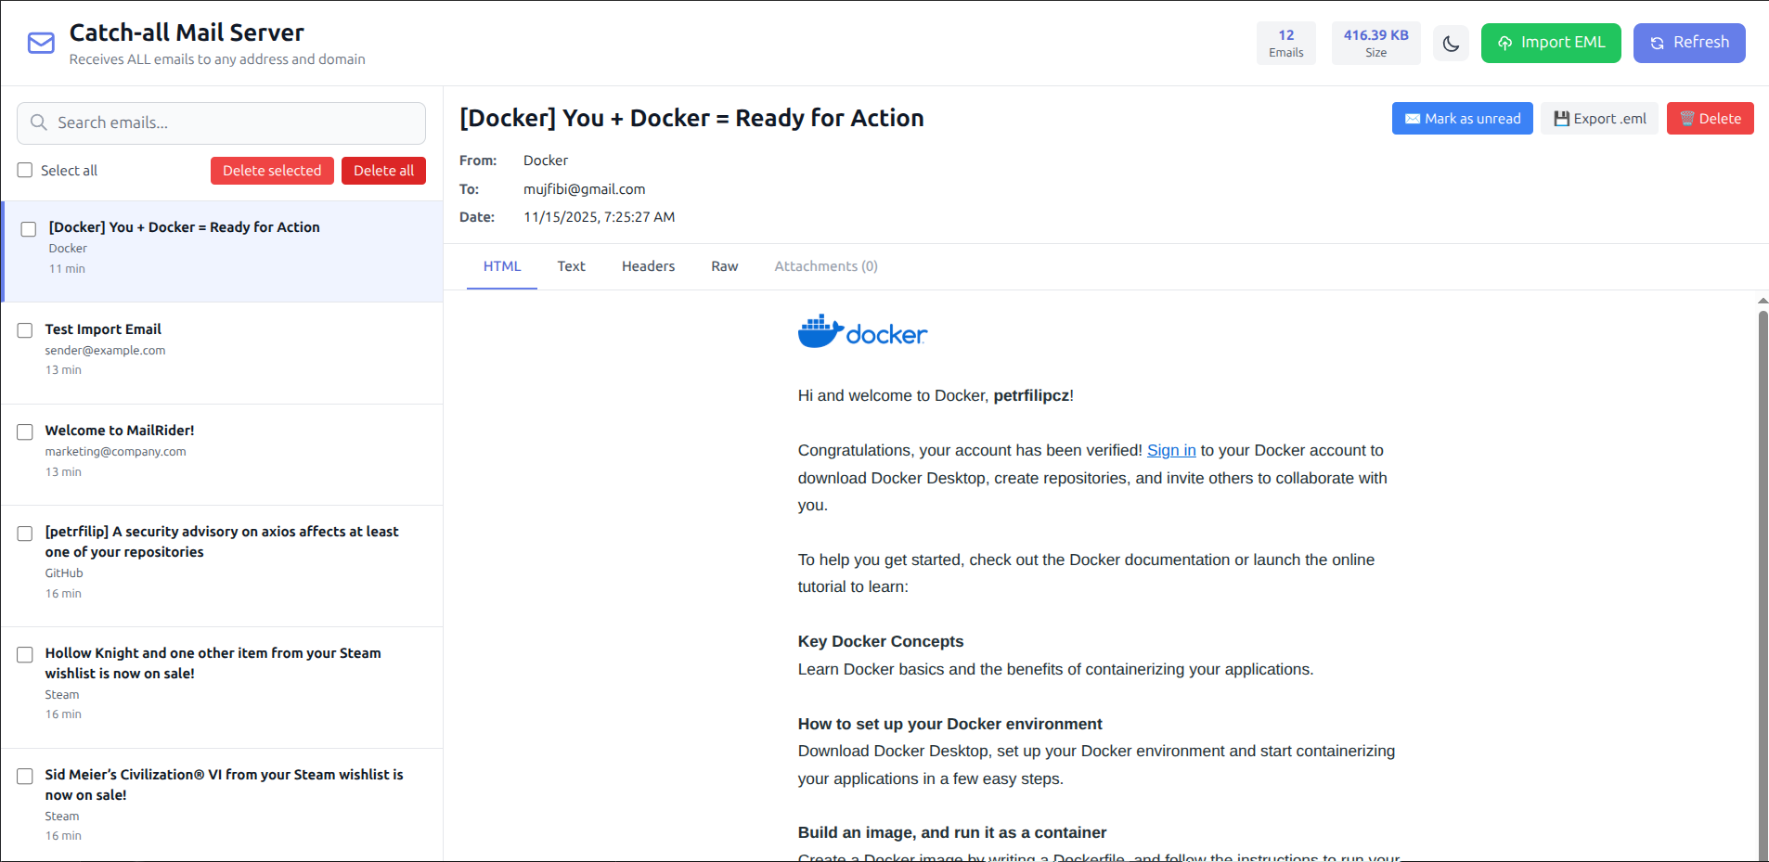View the Raw tab

pyautogui.click(x=725, y=265)
